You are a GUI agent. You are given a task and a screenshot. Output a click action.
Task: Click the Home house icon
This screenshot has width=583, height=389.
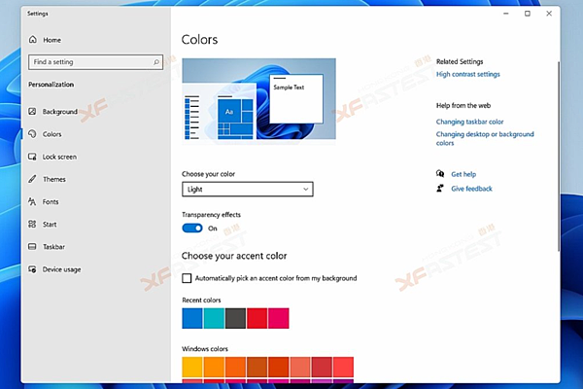[33, 40]
